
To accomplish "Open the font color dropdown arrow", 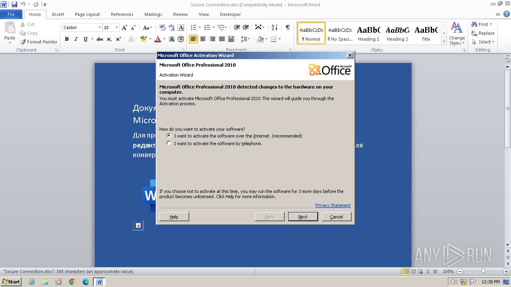I will (x=164, y=39).
